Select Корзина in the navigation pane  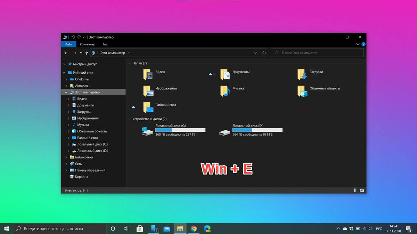click(x=82, y=177)
